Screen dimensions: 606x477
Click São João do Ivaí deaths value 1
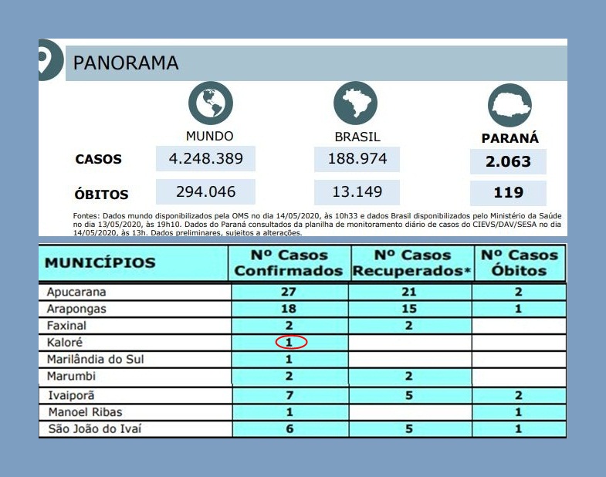[519, 428]
